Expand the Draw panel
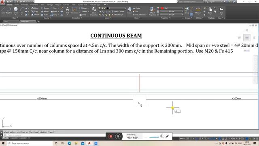Image resolution: width=259 pixels, height=146 pixels. [x=15, y=18]
